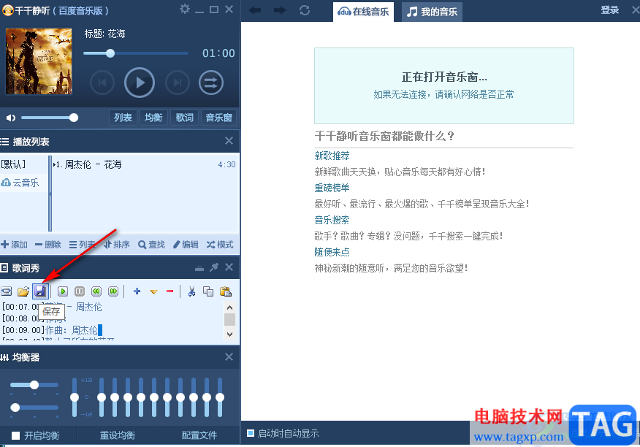Click the orange down-triangle lyric icon
Screen dimensions: 640x447
coord(153,292)
